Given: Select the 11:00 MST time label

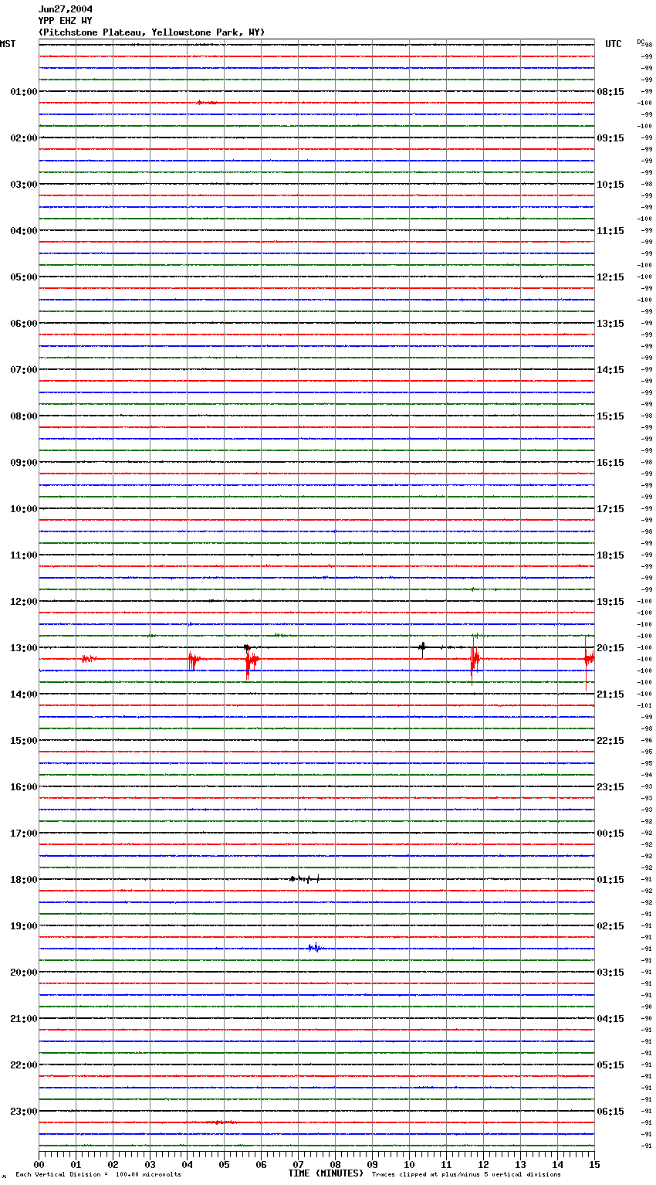Looking at the screenshot, I should [24, 555].
